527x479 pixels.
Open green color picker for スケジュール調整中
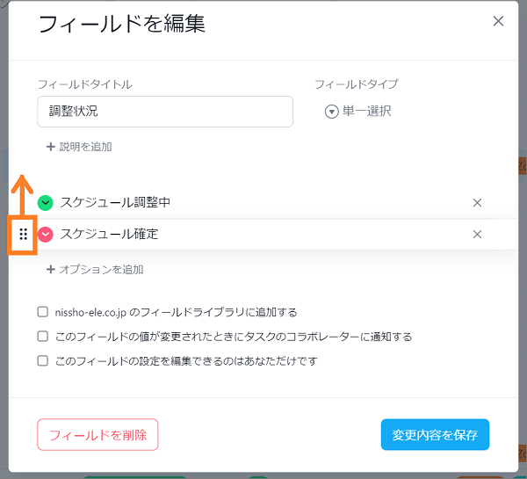46,203
